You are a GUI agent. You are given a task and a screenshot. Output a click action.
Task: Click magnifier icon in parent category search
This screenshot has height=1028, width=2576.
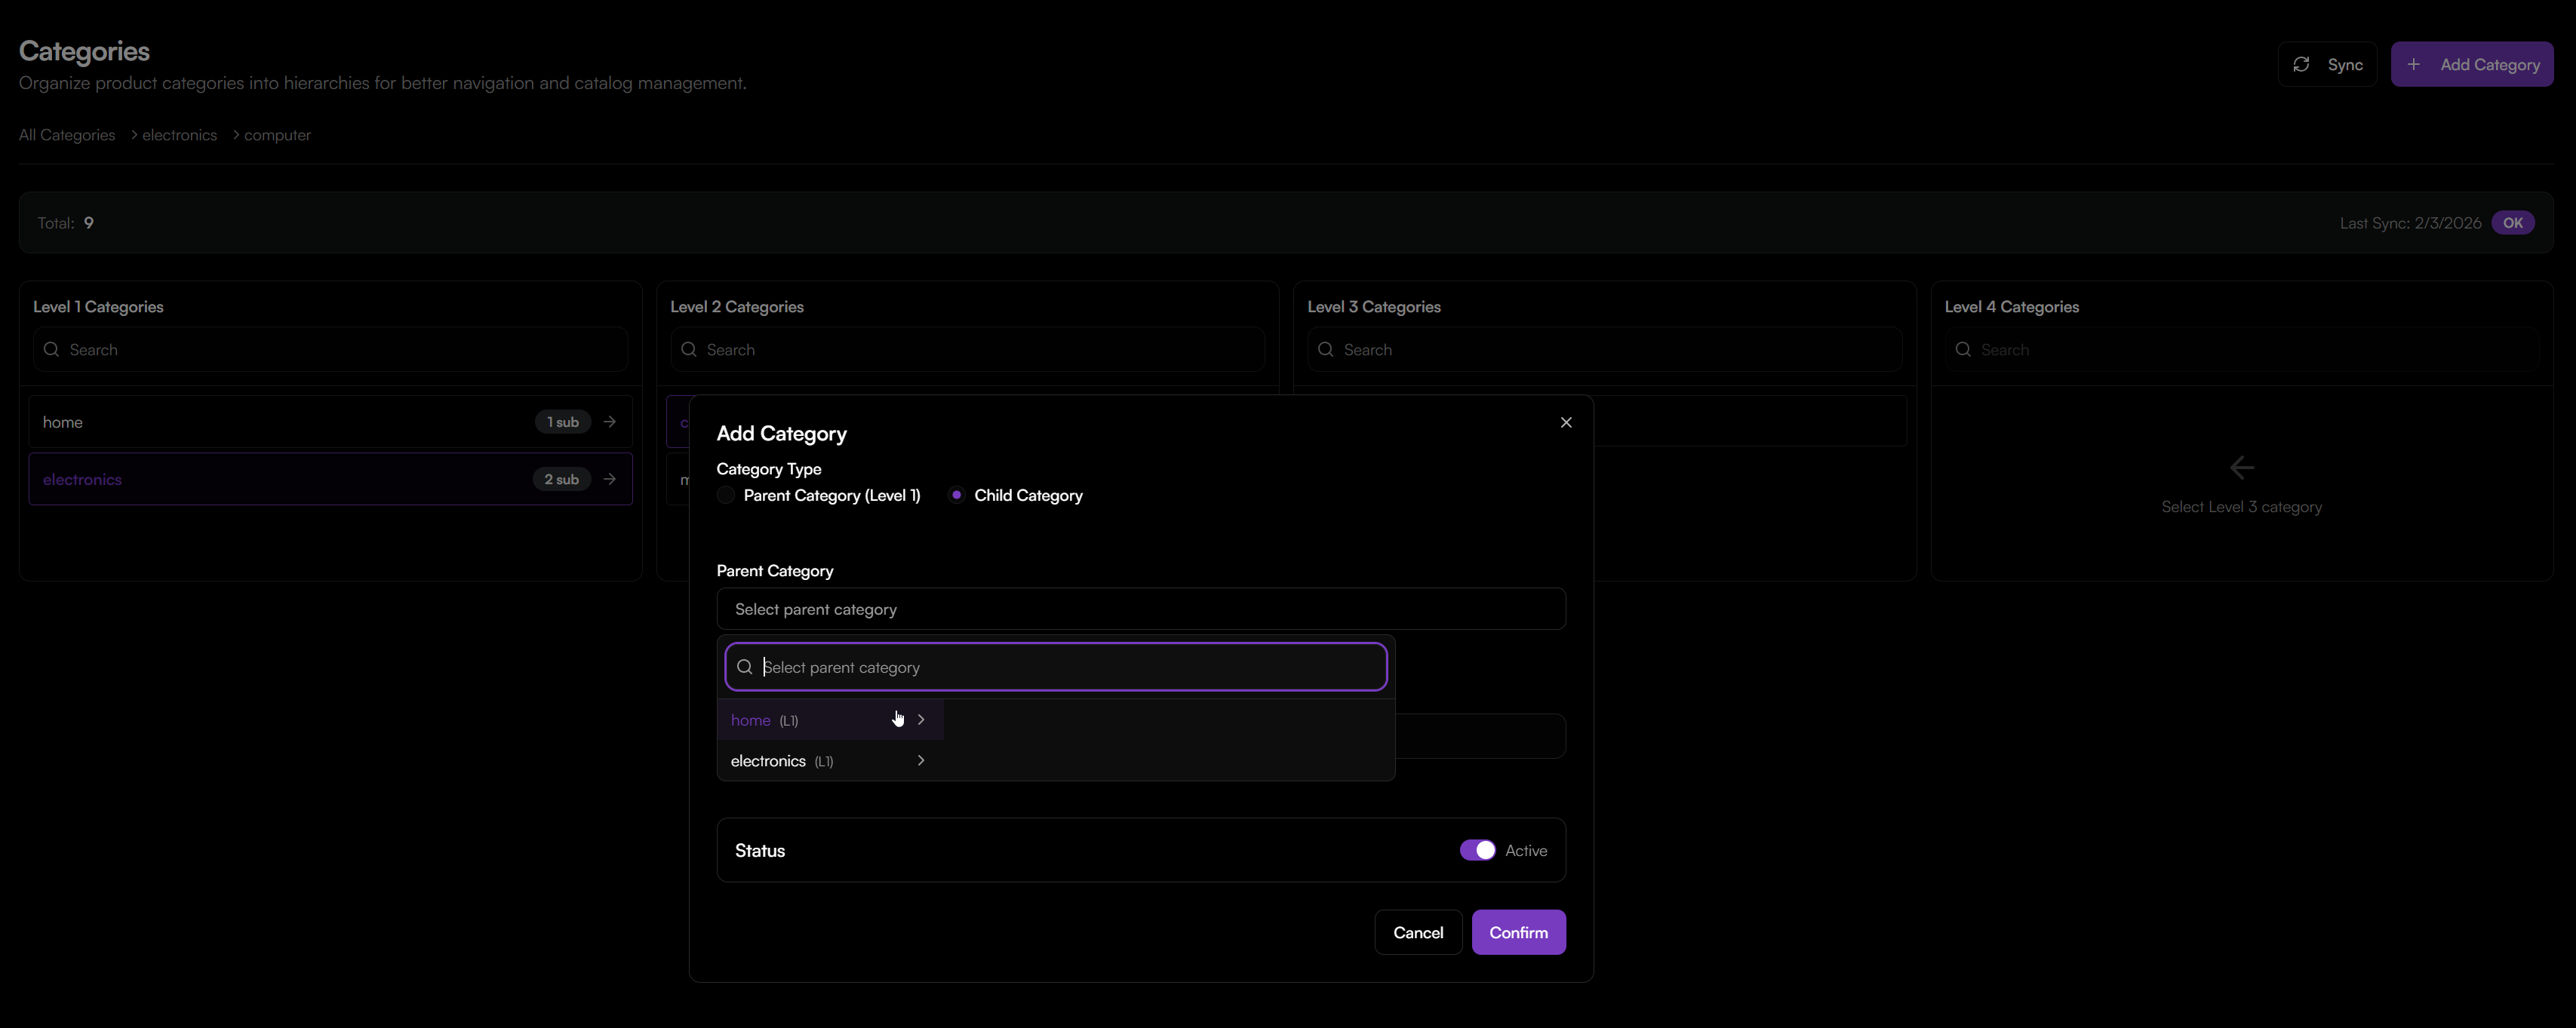click(x=745, y=667)
